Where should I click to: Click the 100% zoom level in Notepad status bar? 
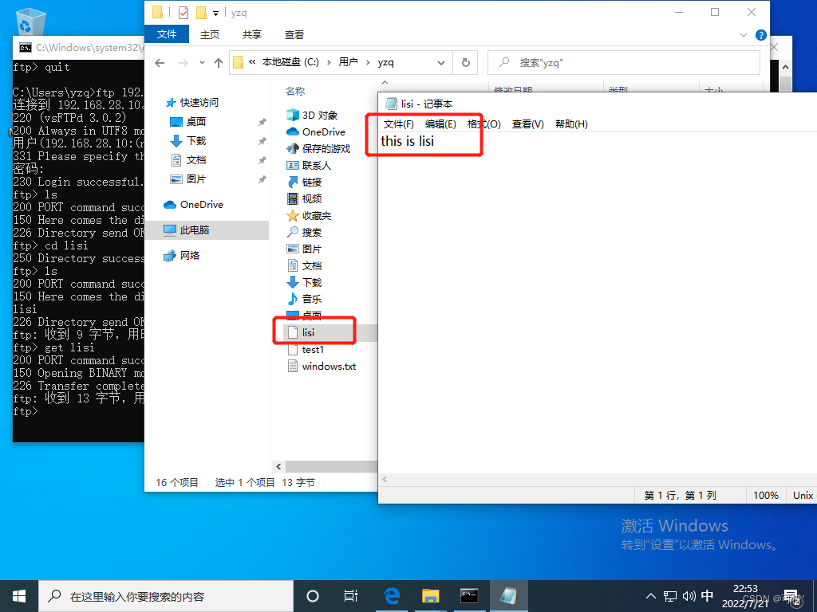point(765,495)
